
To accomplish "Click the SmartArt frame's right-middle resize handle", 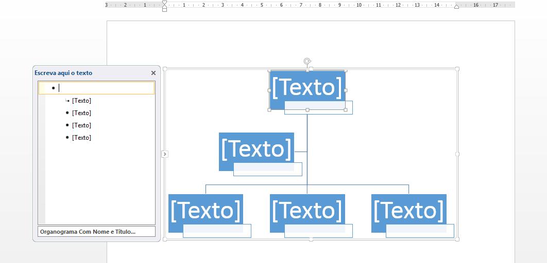I will tap(457, 154).
